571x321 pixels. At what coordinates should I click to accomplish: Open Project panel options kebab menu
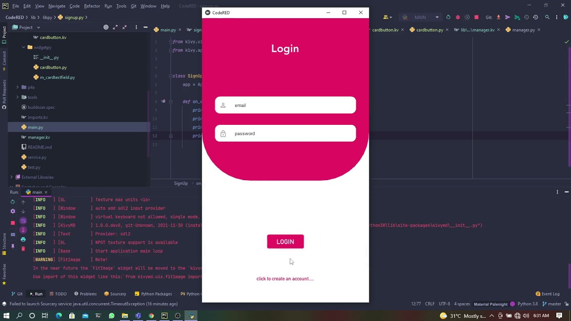(x=136, y=27)
